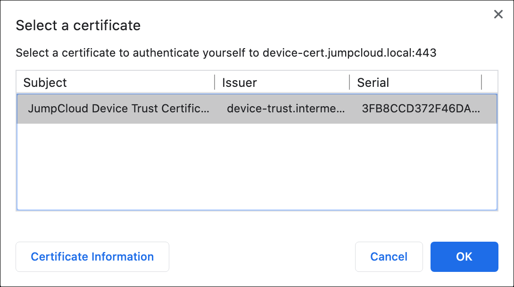Sort certificates by the Subject column header
The height and width of the screenshot is (287, 514).
(45, 83)
